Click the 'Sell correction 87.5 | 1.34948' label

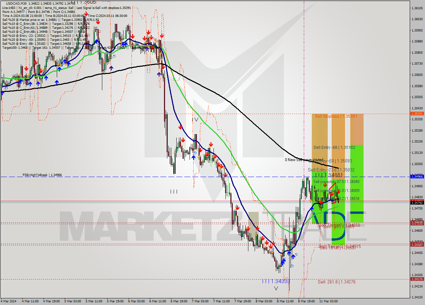[336, 182]
